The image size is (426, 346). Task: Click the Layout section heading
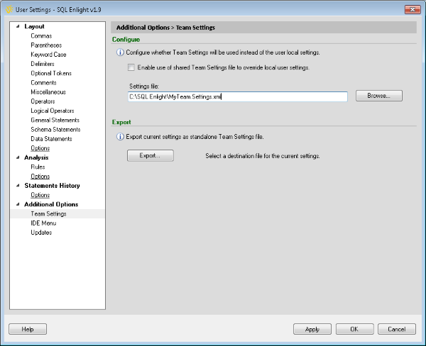click(x=34, y=26)
